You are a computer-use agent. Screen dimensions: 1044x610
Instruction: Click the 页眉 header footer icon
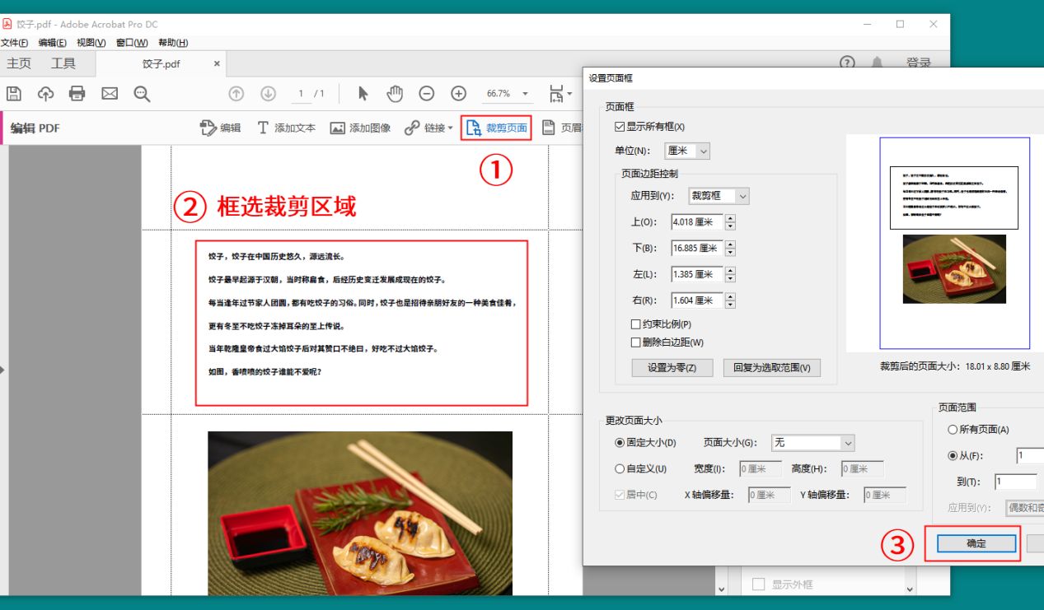click(x=548, y=128)
